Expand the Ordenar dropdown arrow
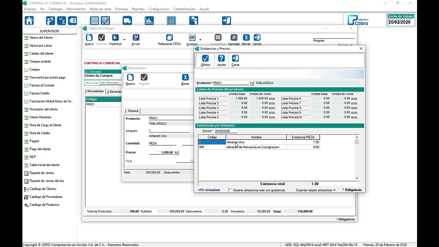This screenshot has width=439, height=247. (x=200, y=40)
